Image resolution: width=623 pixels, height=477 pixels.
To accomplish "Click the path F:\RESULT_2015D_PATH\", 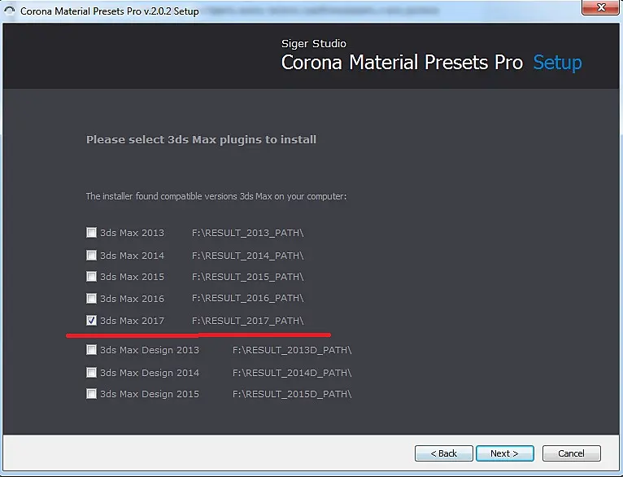I will click(292, 394).
